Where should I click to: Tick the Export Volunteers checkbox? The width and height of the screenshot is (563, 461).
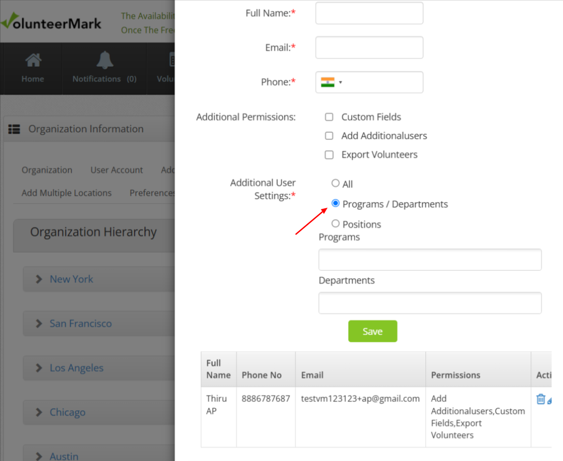[x=329, y=155]
